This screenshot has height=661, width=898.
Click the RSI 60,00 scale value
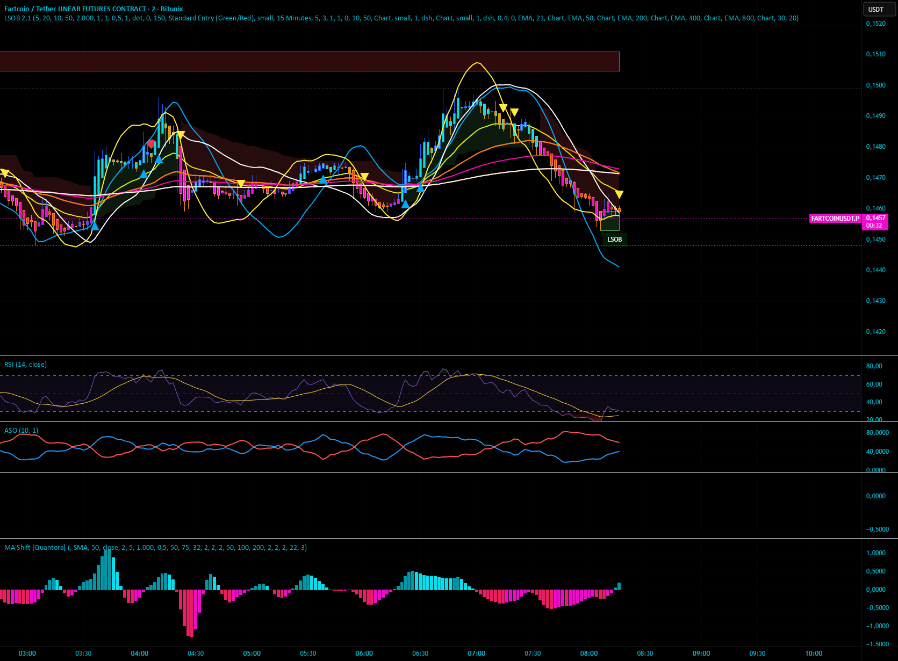(874, 384)
